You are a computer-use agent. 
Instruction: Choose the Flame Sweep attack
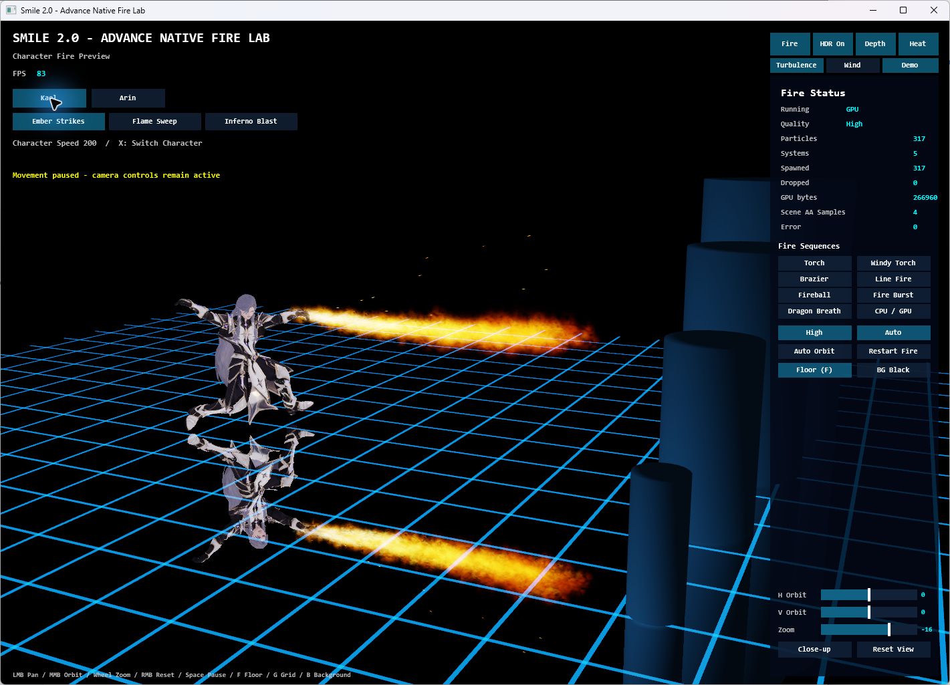coord(154,122)
